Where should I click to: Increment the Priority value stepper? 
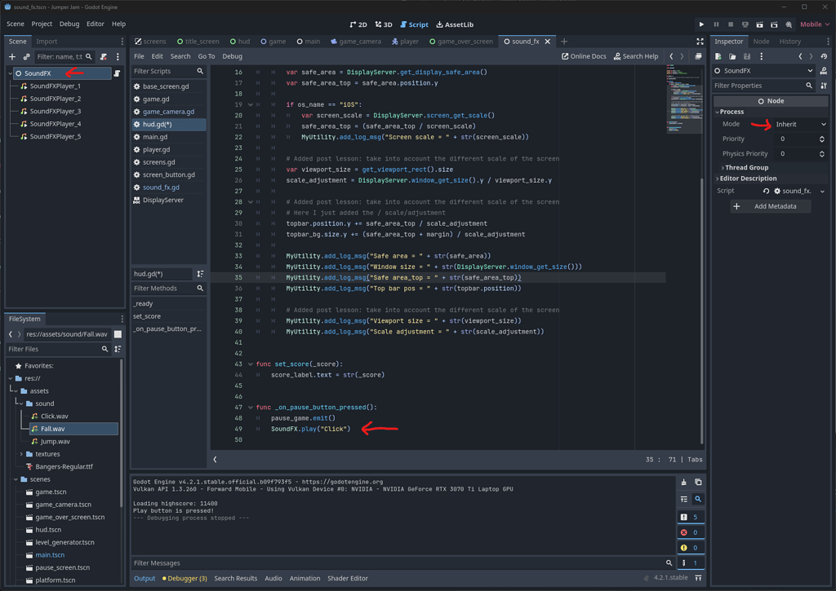pos(821,137)
